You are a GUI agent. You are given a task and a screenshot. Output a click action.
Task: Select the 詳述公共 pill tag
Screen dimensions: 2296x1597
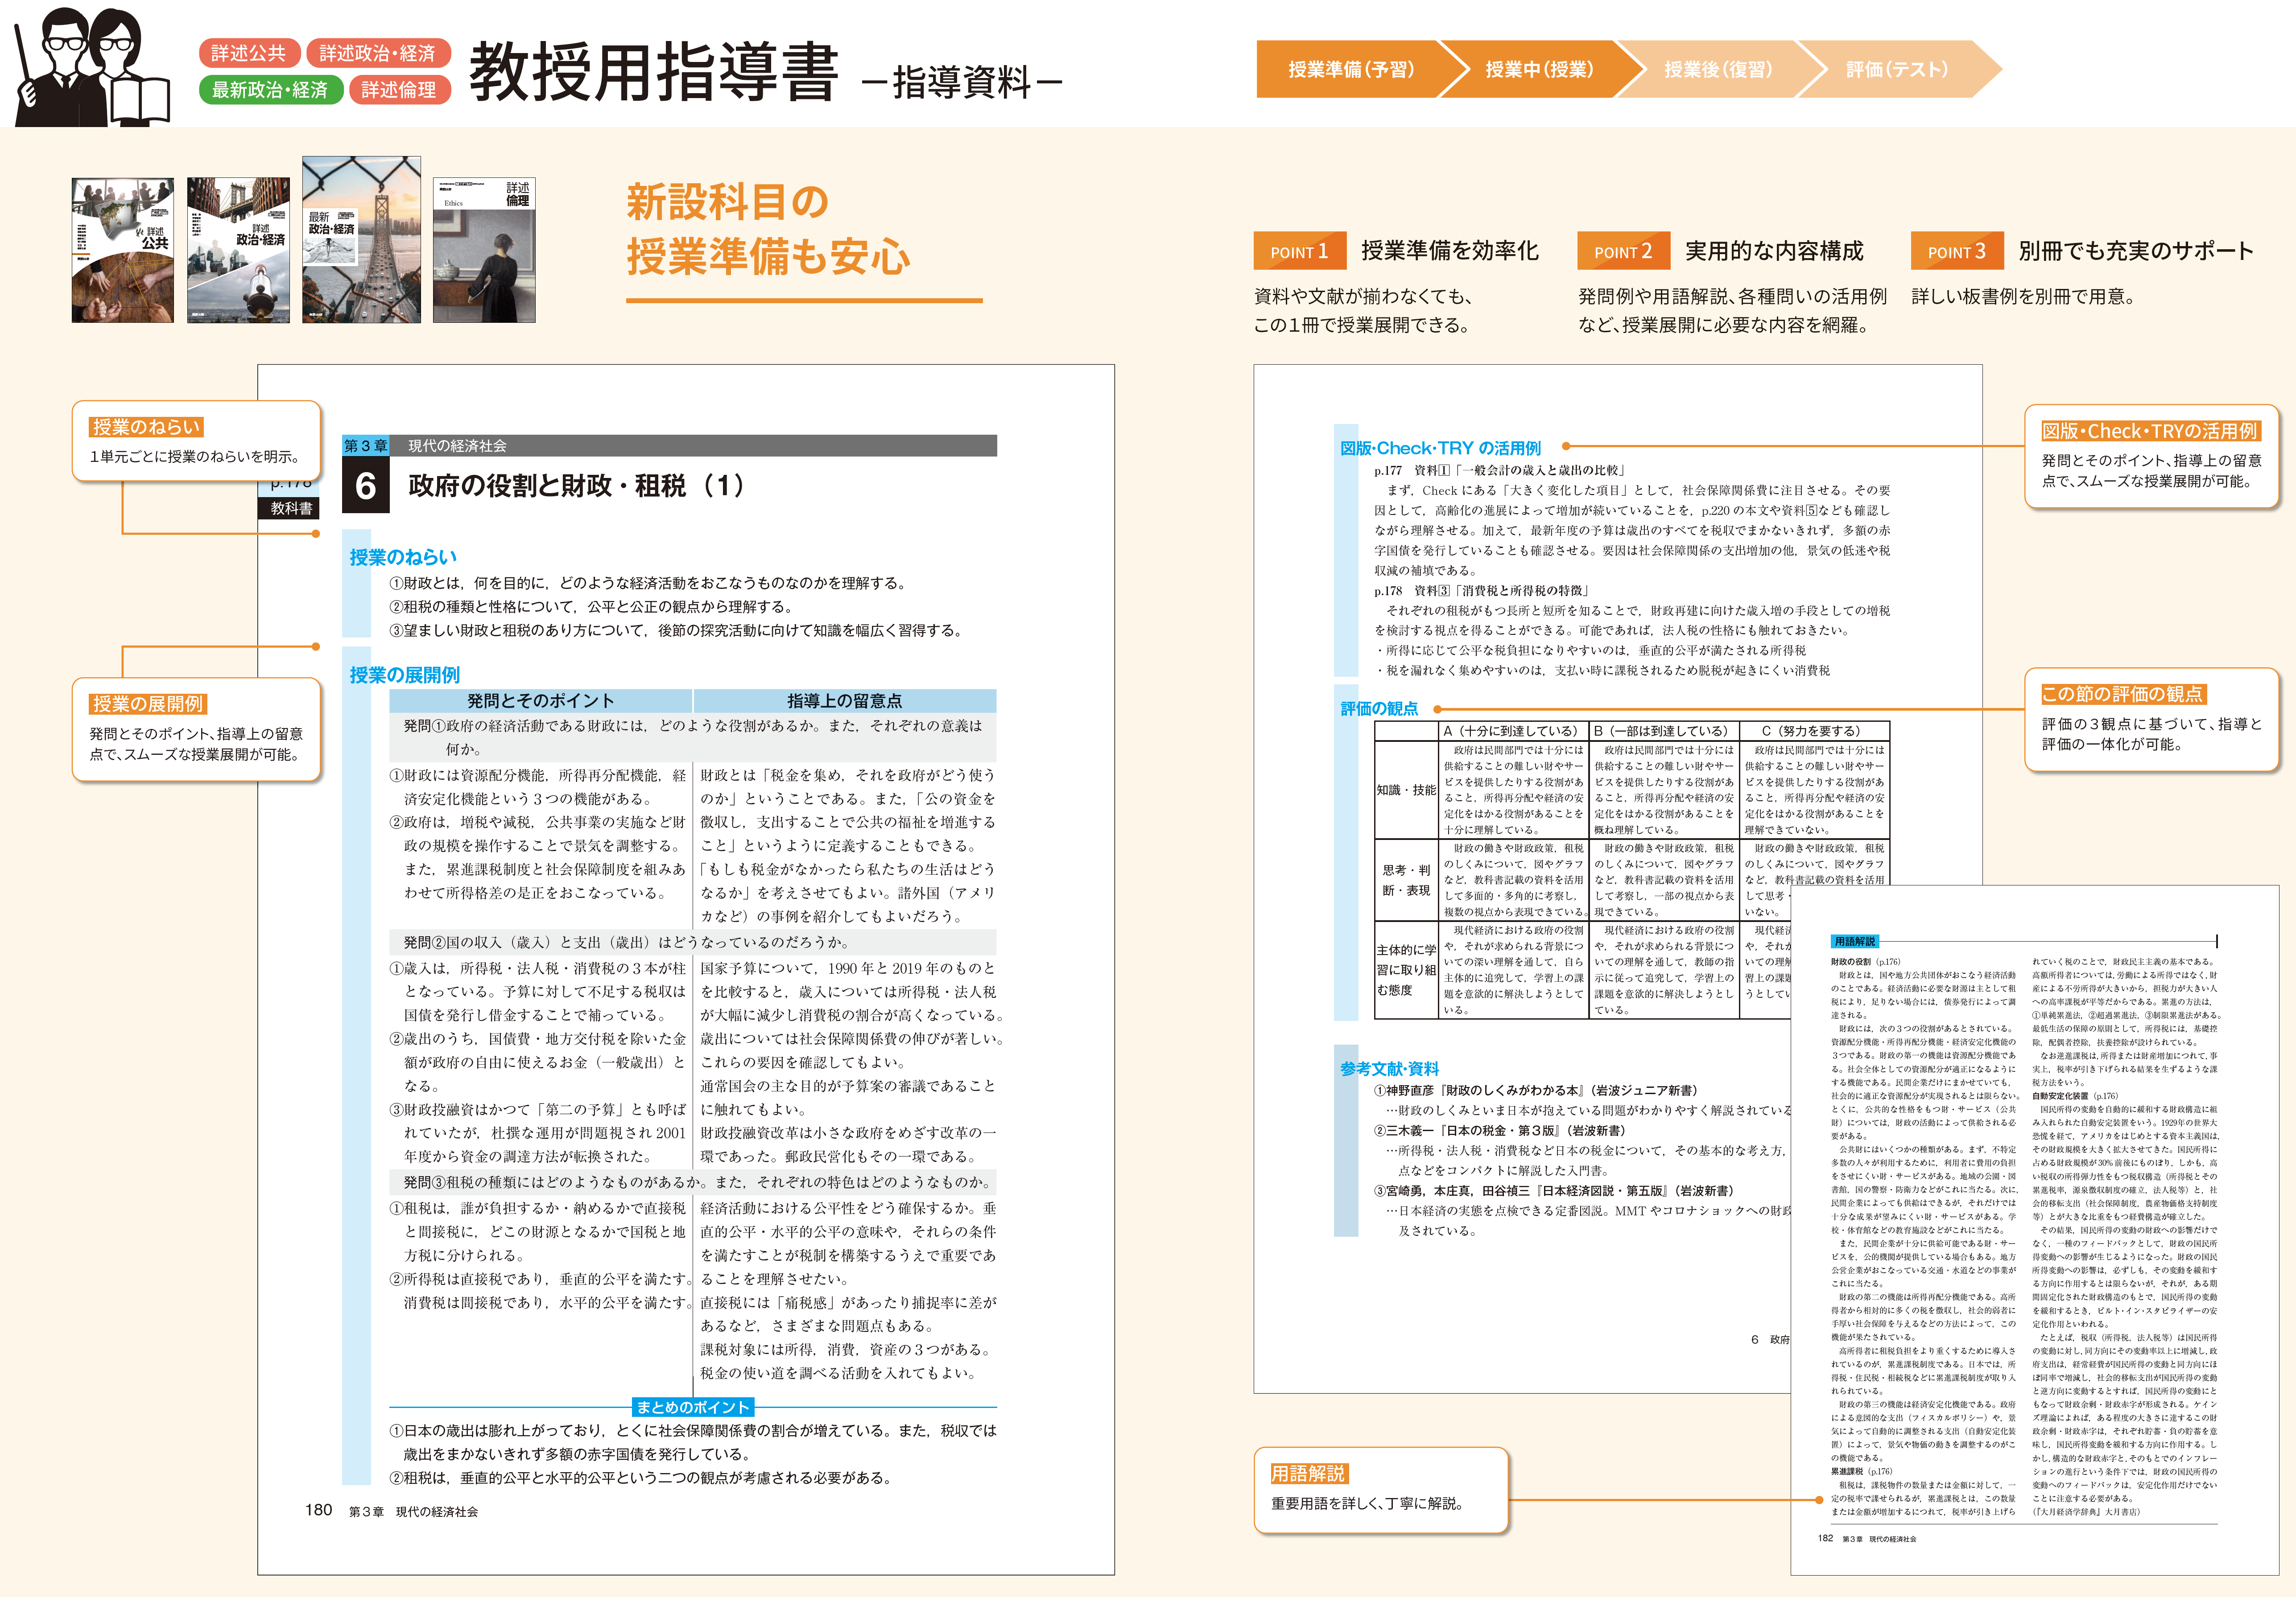[x=249, y=53]
